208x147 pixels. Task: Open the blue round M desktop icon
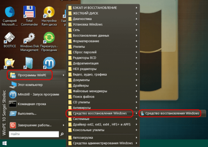pyautogui.click(x=49, y=63)
